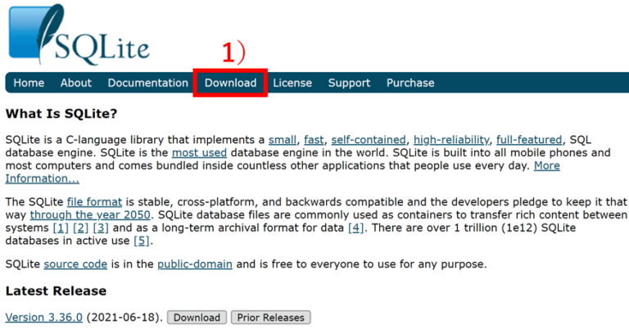Open the Documentation menu
The image size is (629, 329).
pos(147,83)
